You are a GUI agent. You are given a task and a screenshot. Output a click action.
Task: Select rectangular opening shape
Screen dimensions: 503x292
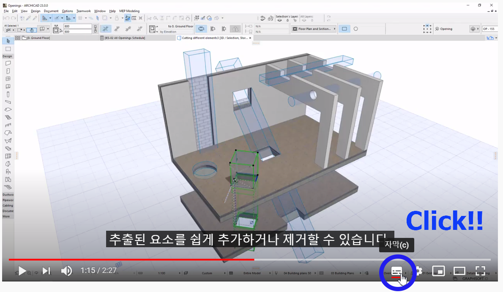point(344,29)
